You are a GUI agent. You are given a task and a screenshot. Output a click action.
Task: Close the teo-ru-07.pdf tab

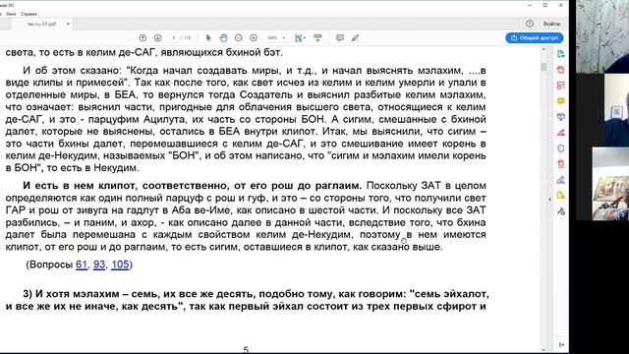click(x=68, y=24)
